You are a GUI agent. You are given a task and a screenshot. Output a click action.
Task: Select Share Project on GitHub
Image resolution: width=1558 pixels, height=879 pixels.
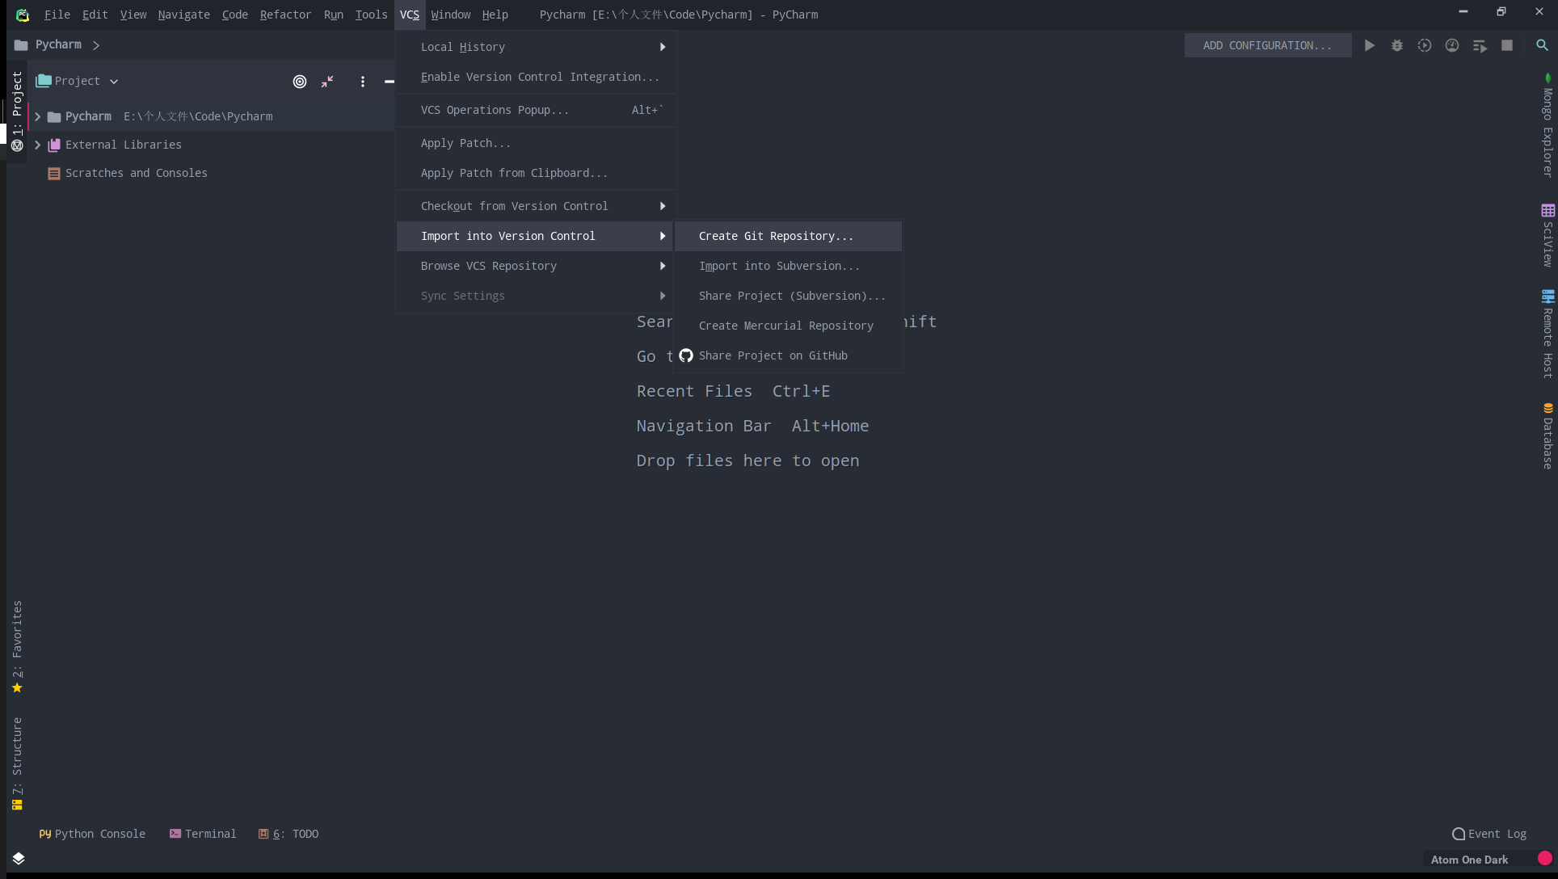click(x=788, y=355)
